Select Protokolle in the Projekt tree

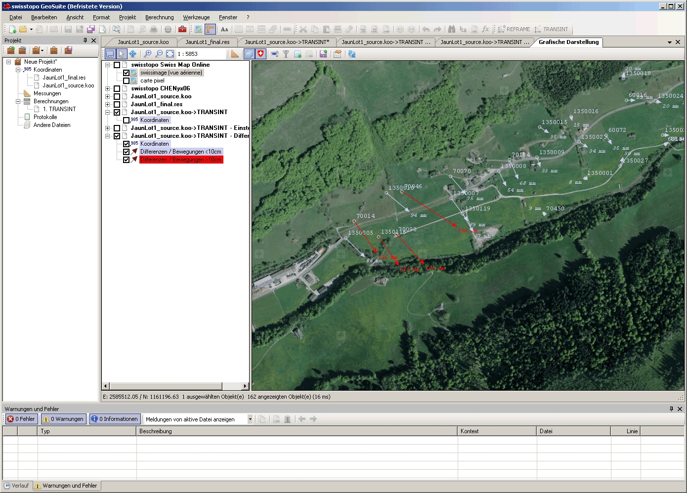(45, 117)
